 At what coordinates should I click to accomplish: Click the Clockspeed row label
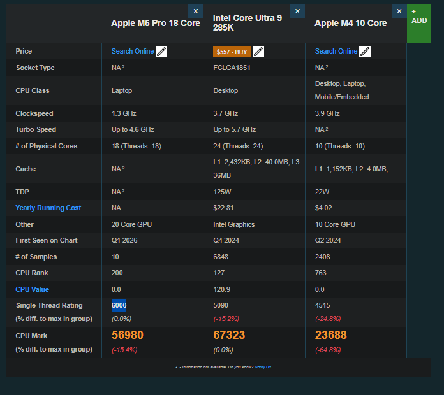34,113
